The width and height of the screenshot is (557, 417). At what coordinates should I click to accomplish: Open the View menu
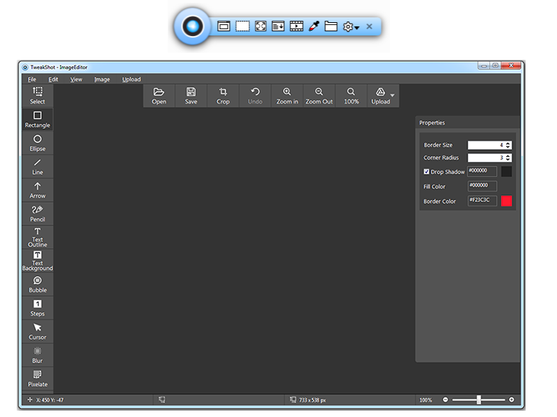tap(76, 79)
